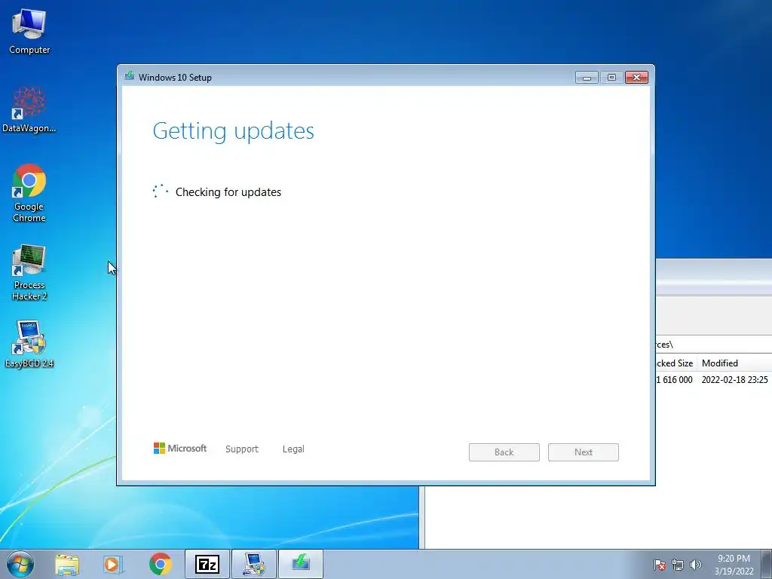Open Chrome from the taskbar
Viewport: 772px width, 579px height.
pos(160,564)
